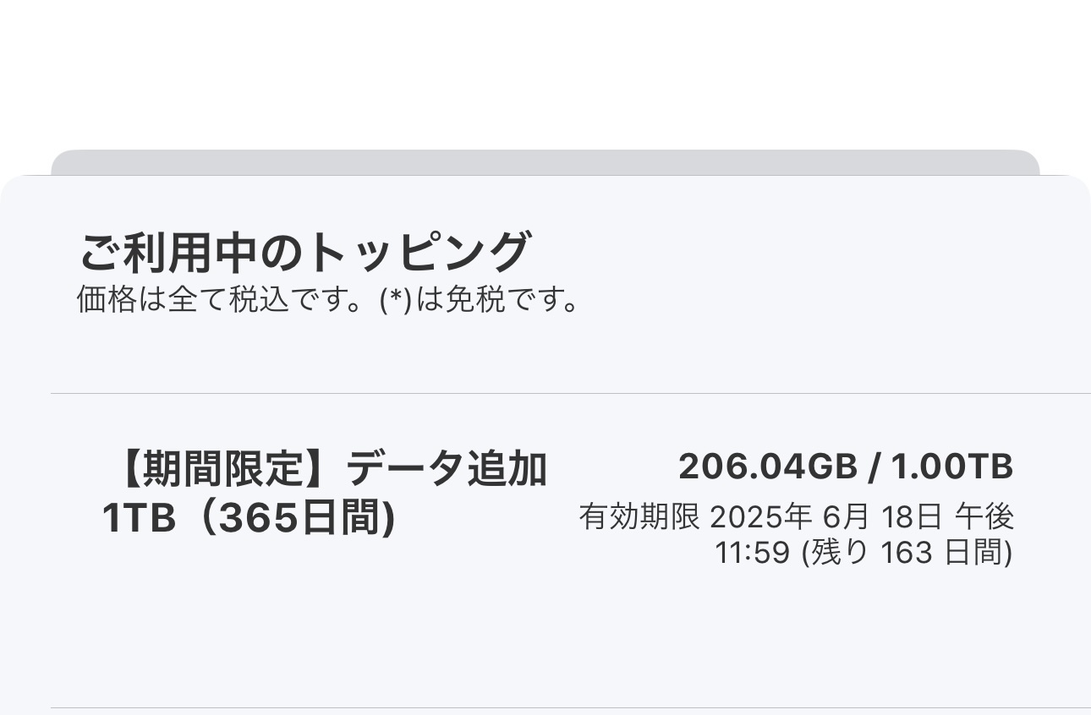Dismiss the panel via the white area above
This screenshot has width=1091, height=715.
[x=545, y=68]
